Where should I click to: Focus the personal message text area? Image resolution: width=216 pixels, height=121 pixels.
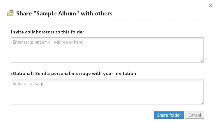(x=107, y=92)
